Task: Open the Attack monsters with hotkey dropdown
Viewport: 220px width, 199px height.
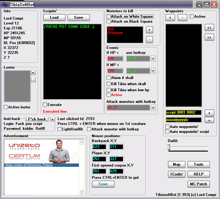Action: point(153,107)
